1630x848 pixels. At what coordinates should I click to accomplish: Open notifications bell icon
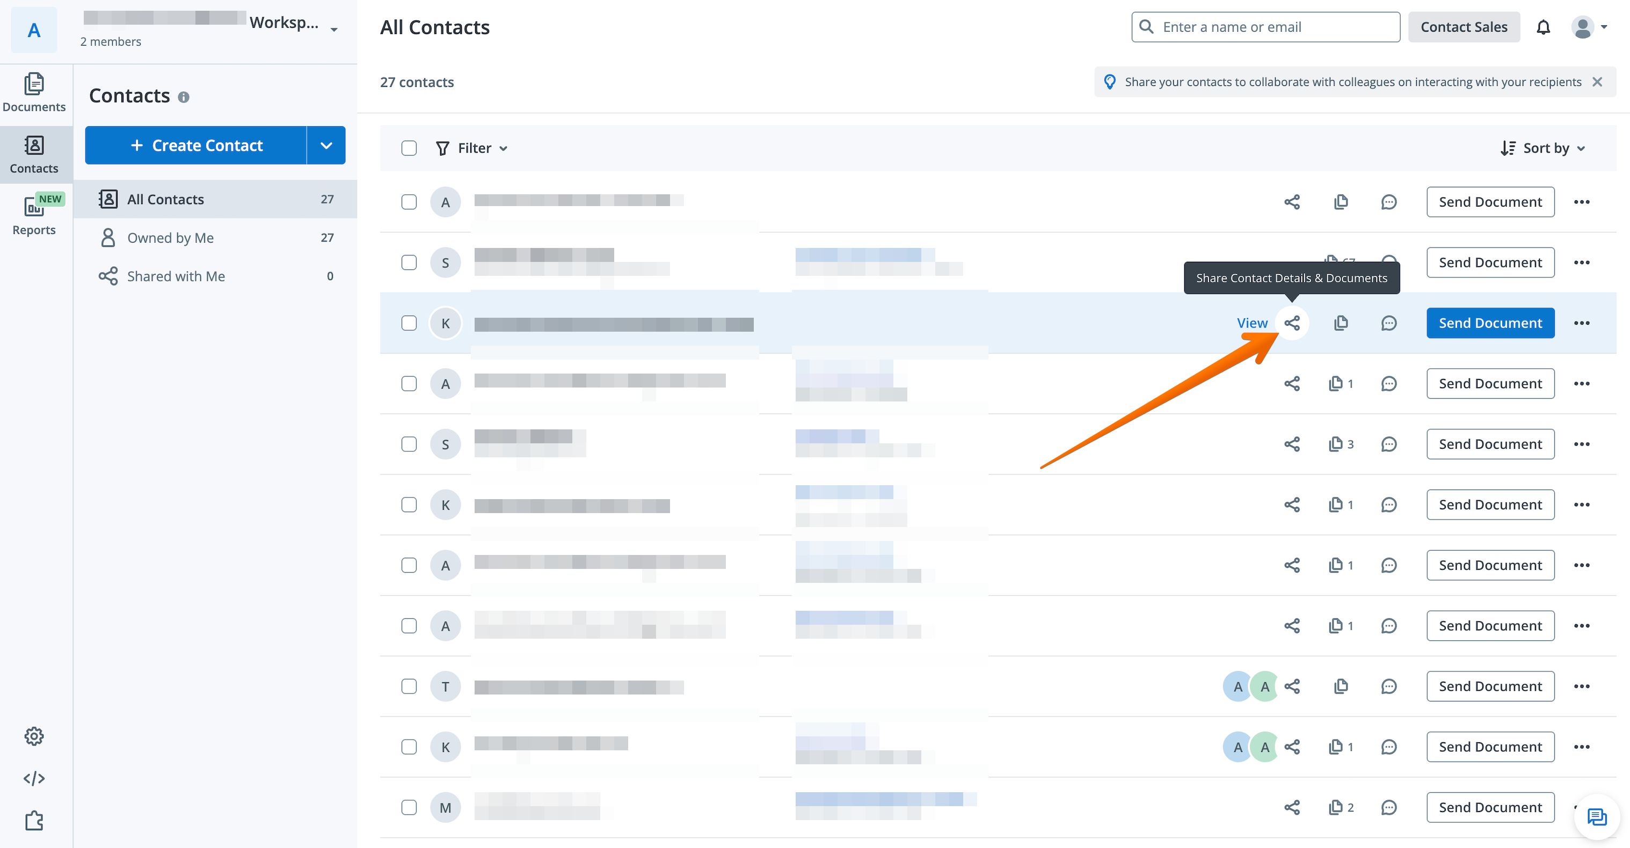pyautogui.click(x=1544, y=27)
